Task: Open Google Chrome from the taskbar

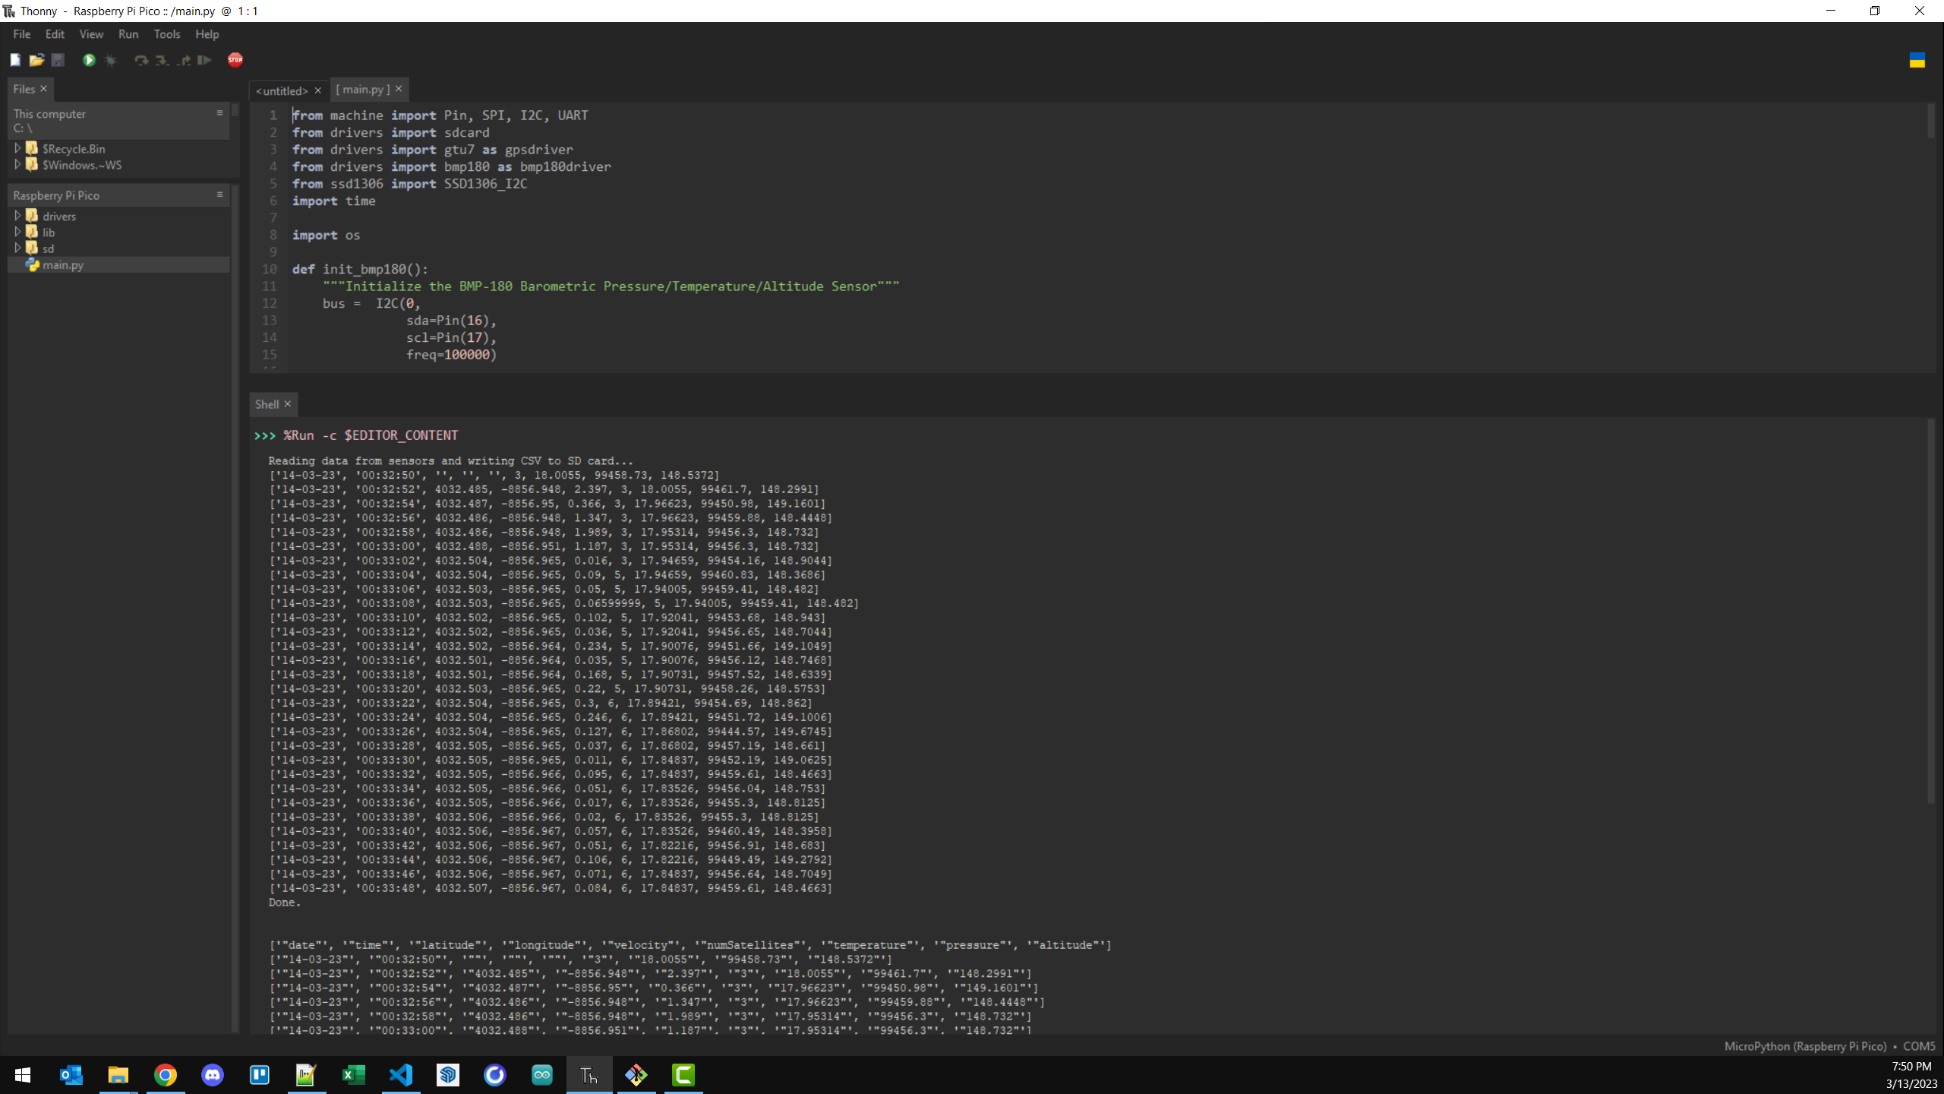Action: tap(165, 1075)
